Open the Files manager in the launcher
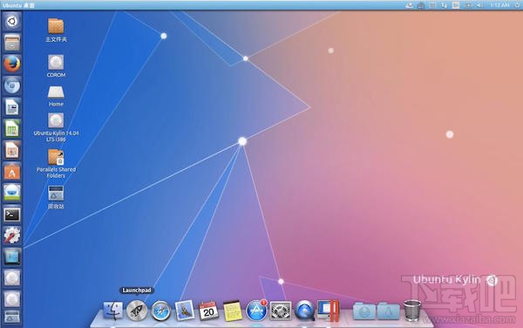This screenshot has width=523, height=328. pos(12,43)
